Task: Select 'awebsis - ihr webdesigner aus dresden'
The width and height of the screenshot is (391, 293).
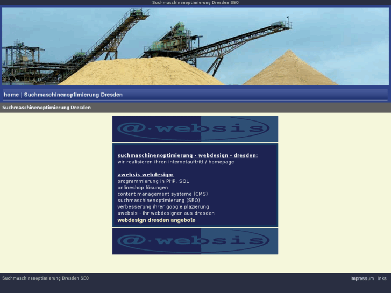Action: [x=166, y=213]
